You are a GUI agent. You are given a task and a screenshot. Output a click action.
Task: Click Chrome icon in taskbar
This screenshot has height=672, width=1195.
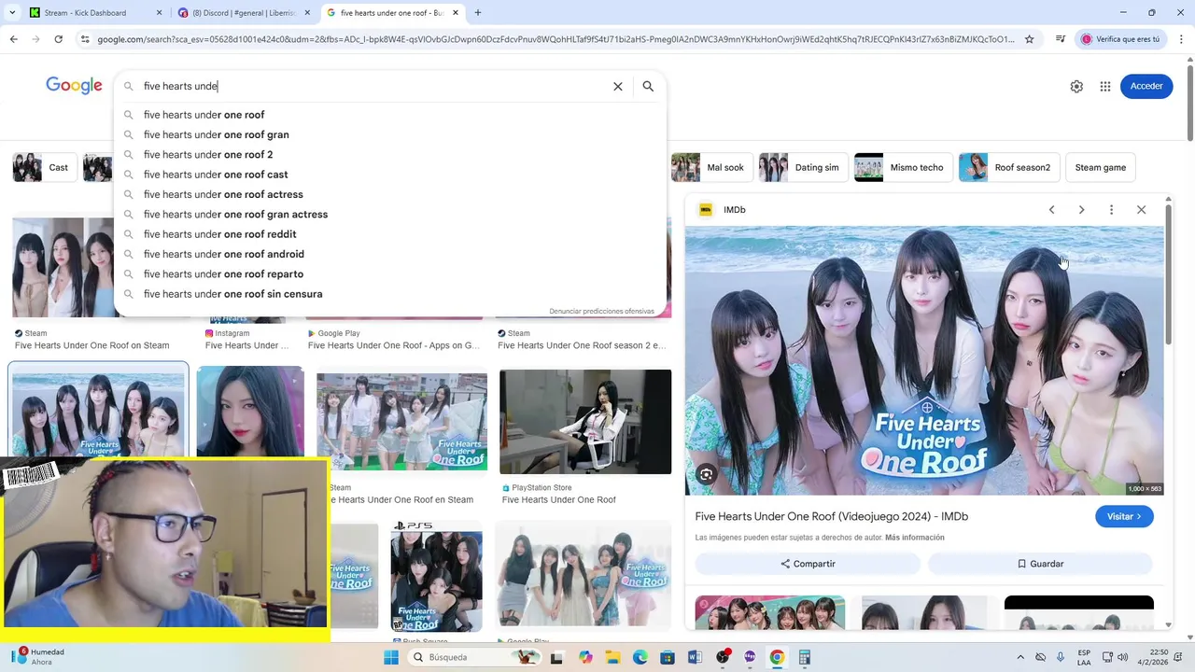(777, 657)
